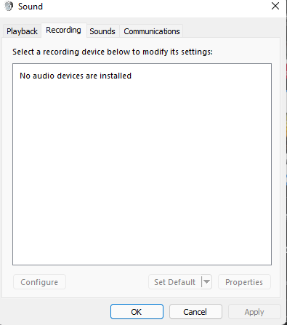This screenshot has height=325, width=287.
Task: Cancel the Sound dialog
Action: point(195,312)
